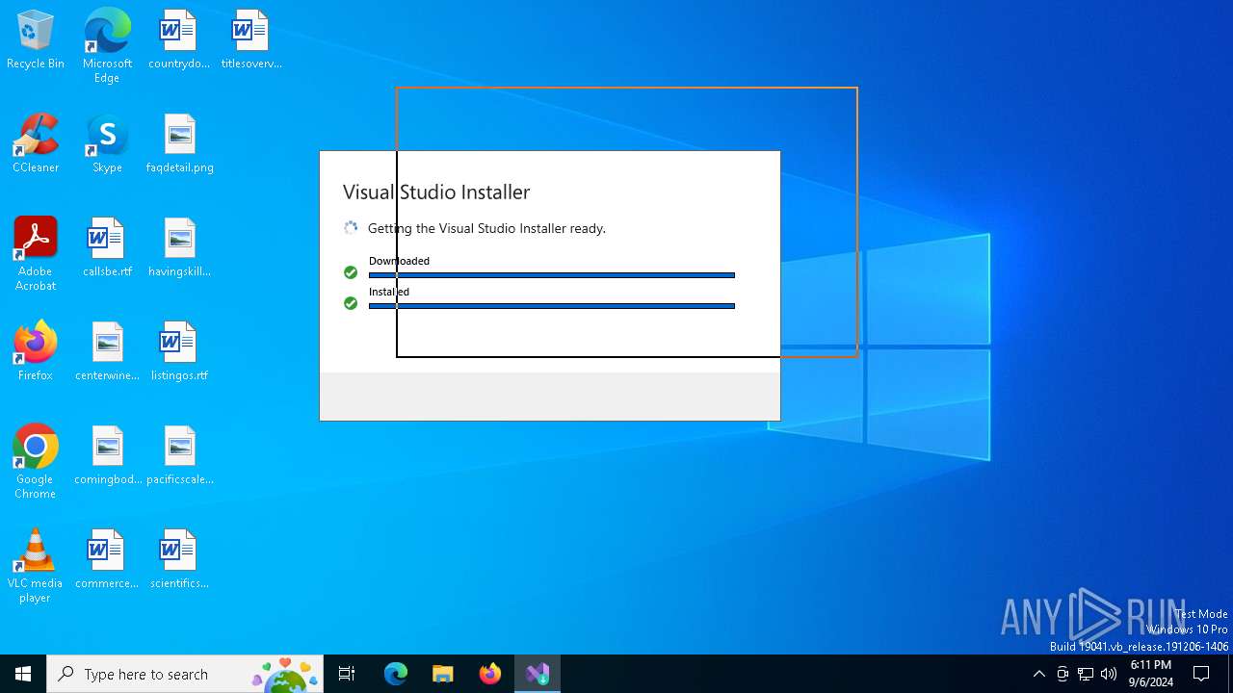The image size is (1233, 693).
Task: Open Adobe Acrobat desktop shortcut
Action: (36, 253)
